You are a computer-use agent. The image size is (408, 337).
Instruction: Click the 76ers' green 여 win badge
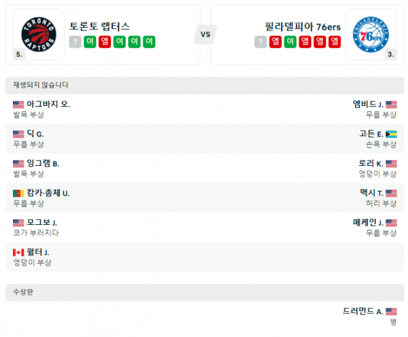click(290, 42)
